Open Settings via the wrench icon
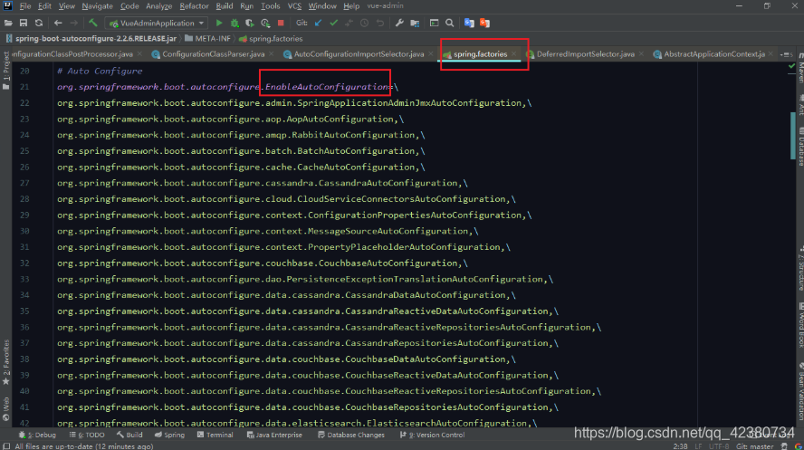This screenshot has height=450, width=804. click(399, 23)
